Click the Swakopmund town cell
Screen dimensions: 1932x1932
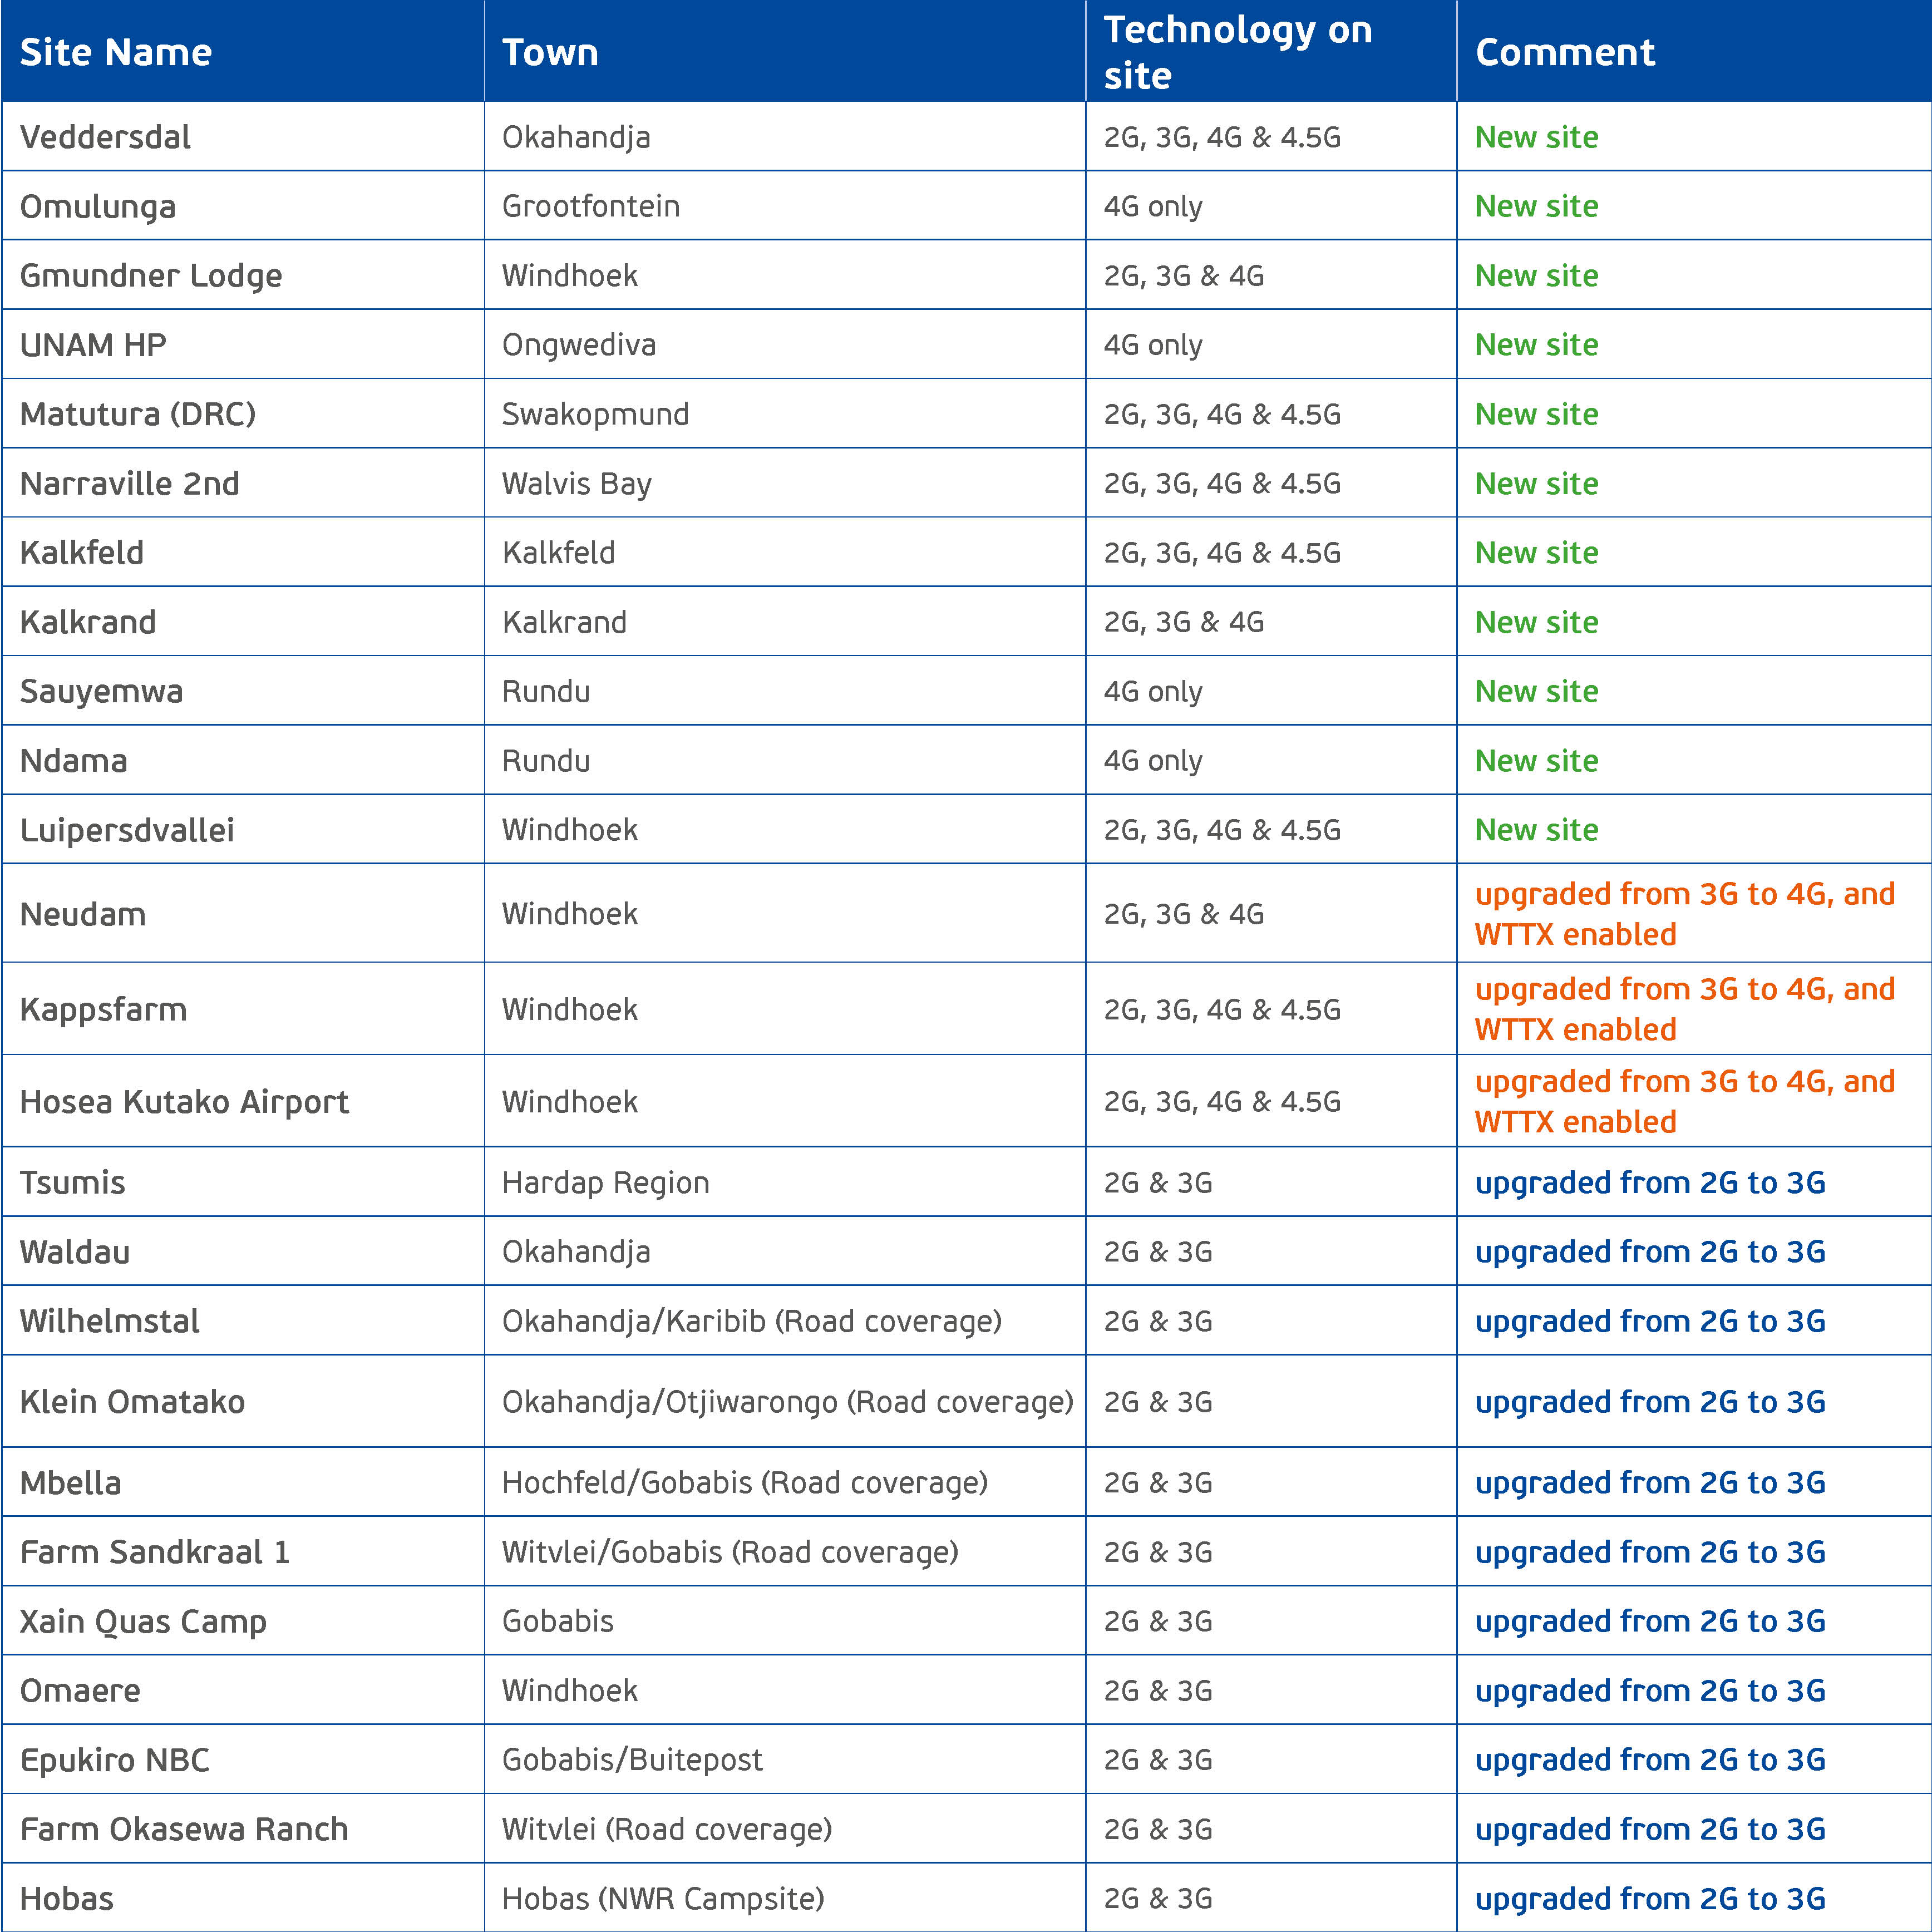click(595, 414)
